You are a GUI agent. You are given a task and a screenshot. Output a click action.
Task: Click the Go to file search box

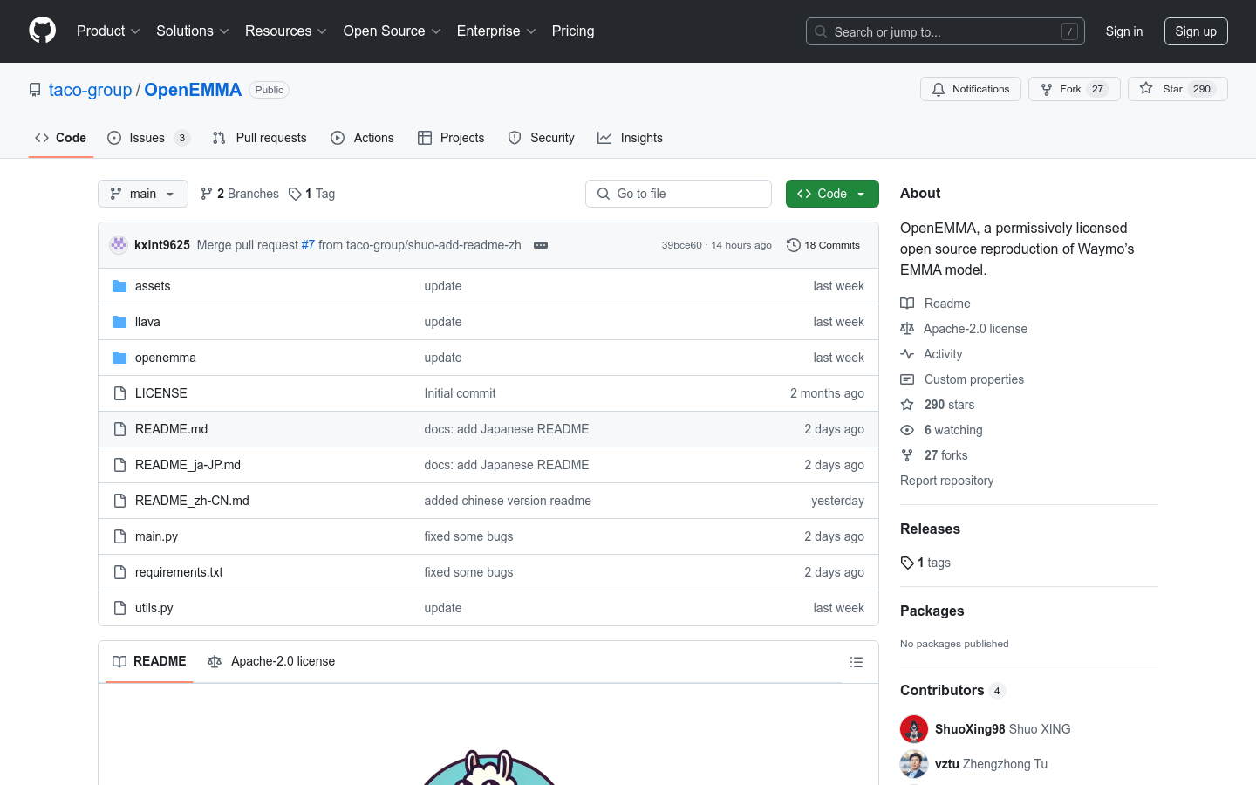pyautogui.click(x=679, y=193)
